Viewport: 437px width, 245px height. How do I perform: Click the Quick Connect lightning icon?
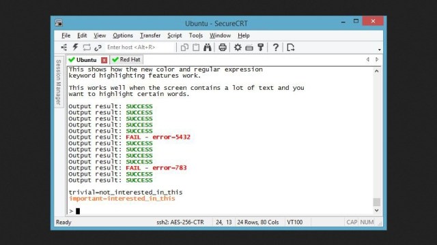tap(75, 47)
